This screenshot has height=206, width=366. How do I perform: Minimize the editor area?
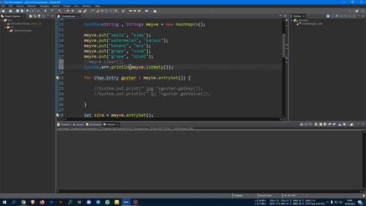tap(281, 16)
